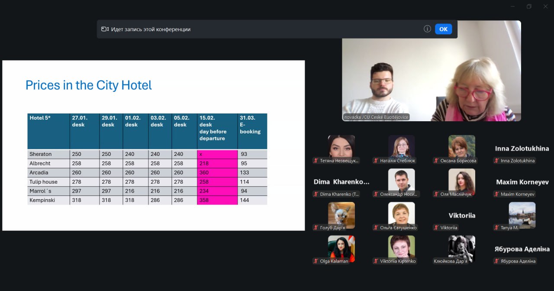Click muted mic icon beside Viktoriia Kiptenko

point(376,261)
